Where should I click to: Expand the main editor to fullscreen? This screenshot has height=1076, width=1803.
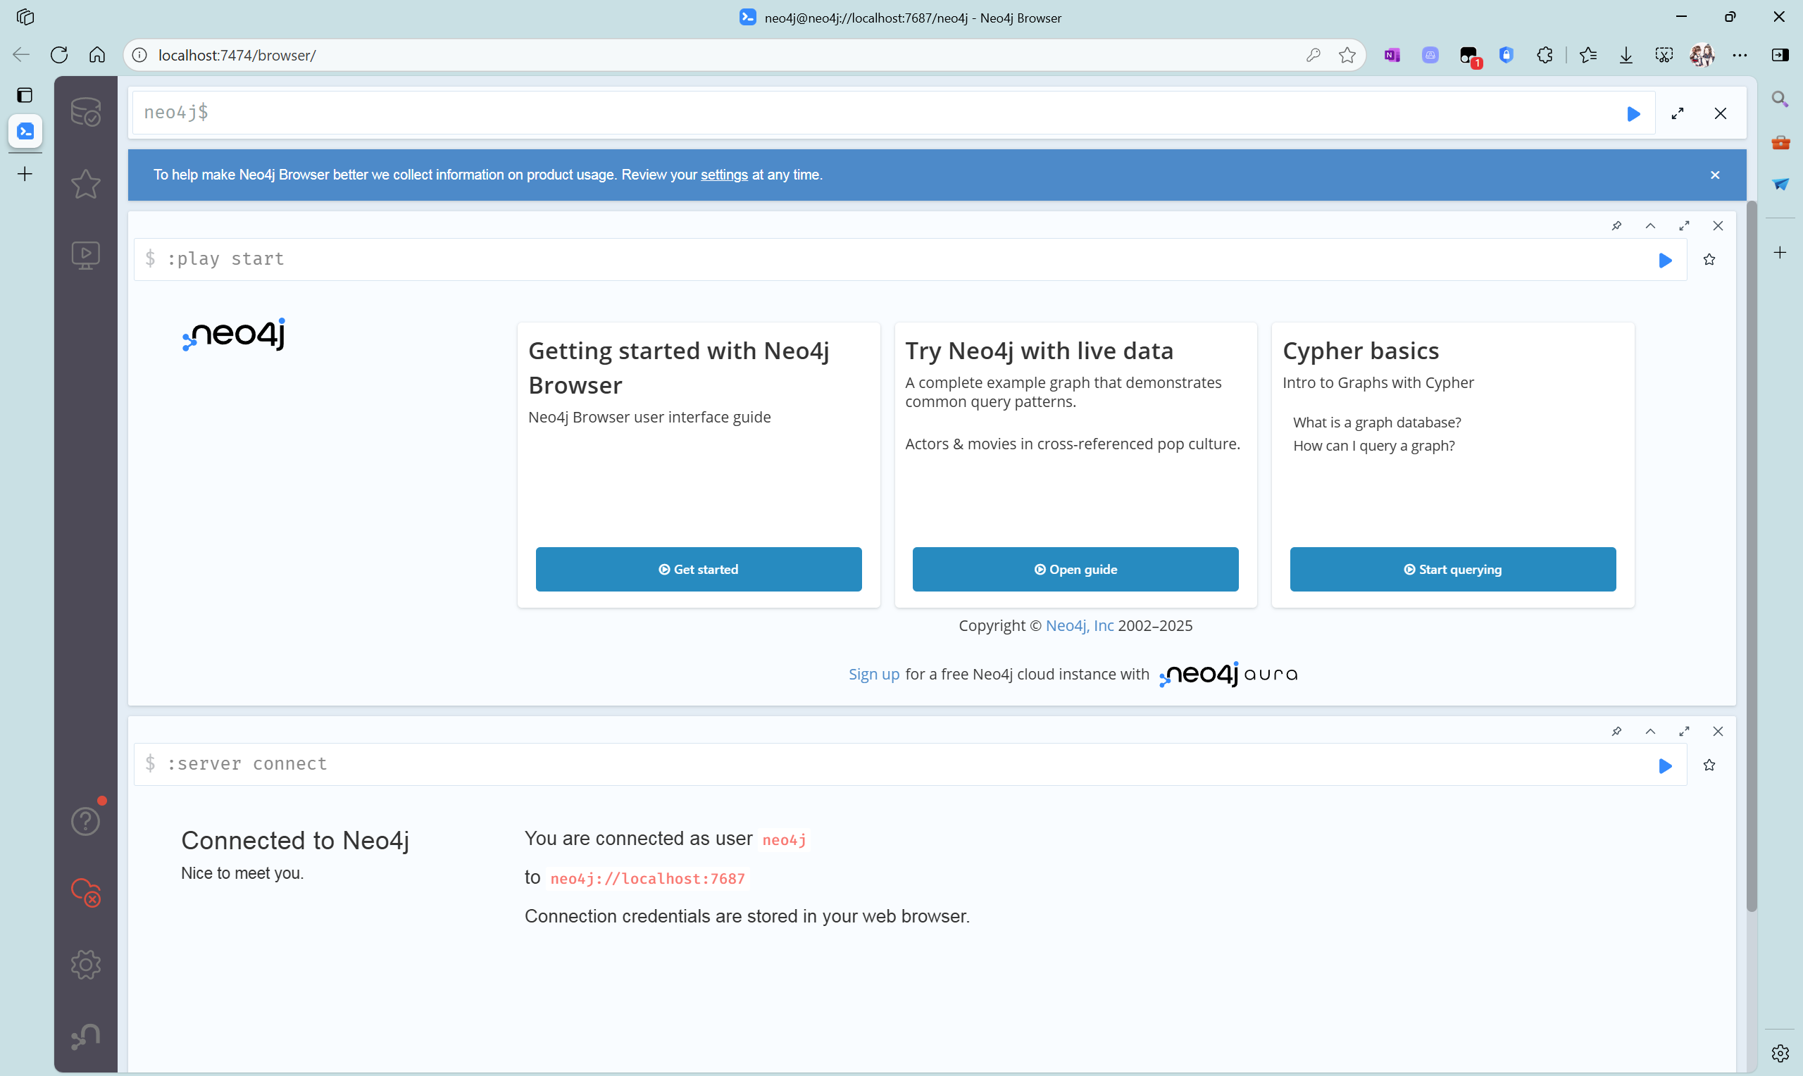1678,114
